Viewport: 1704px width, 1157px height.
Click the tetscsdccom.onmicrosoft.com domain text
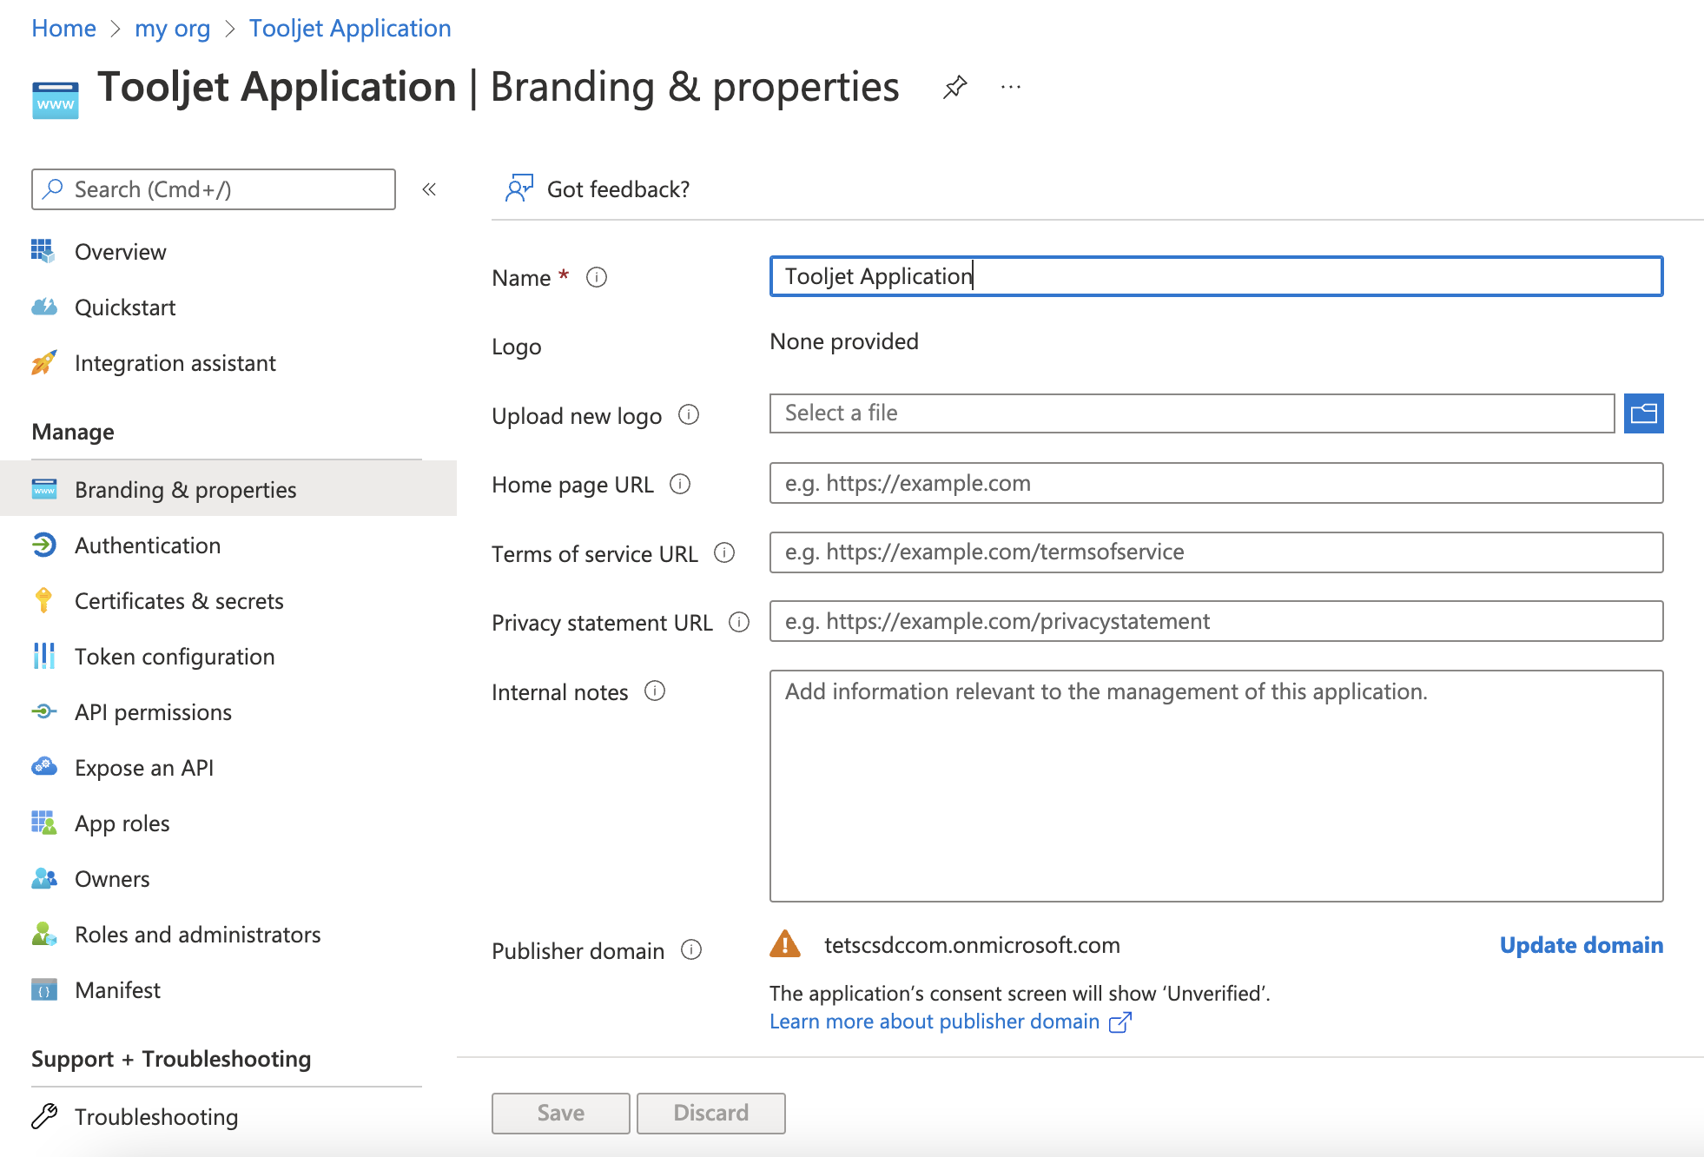click(972, 945)
